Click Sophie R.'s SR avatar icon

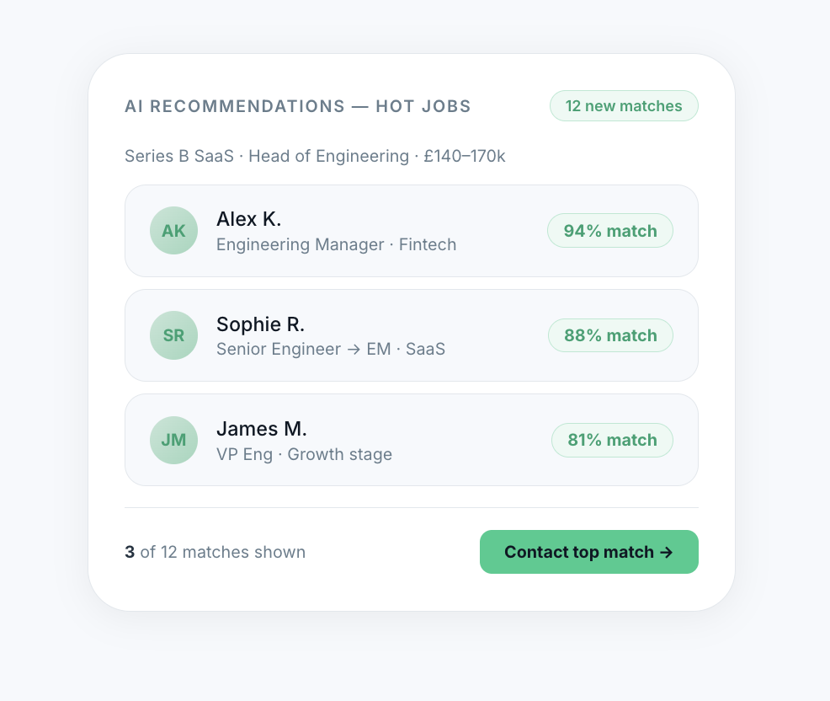pyautogui.click(x=173, y=335)
